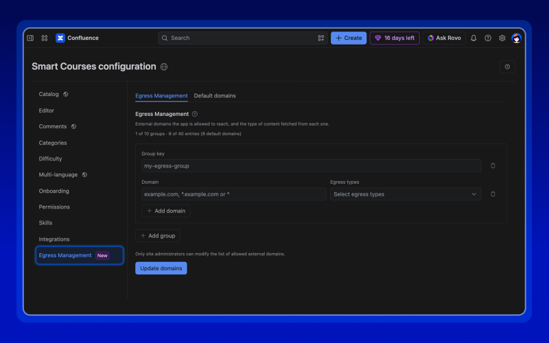Image resolution: width=549 pixels, height=343 pixels.
Task: Open notifications bell
Action: tap(474, 38)
